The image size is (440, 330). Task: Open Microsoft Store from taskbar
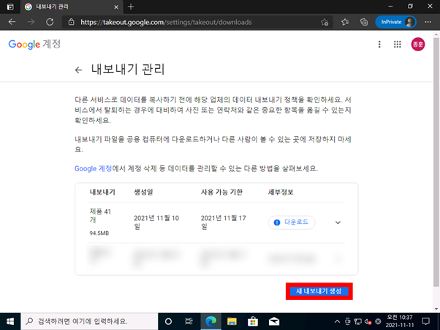coord(253,321)
